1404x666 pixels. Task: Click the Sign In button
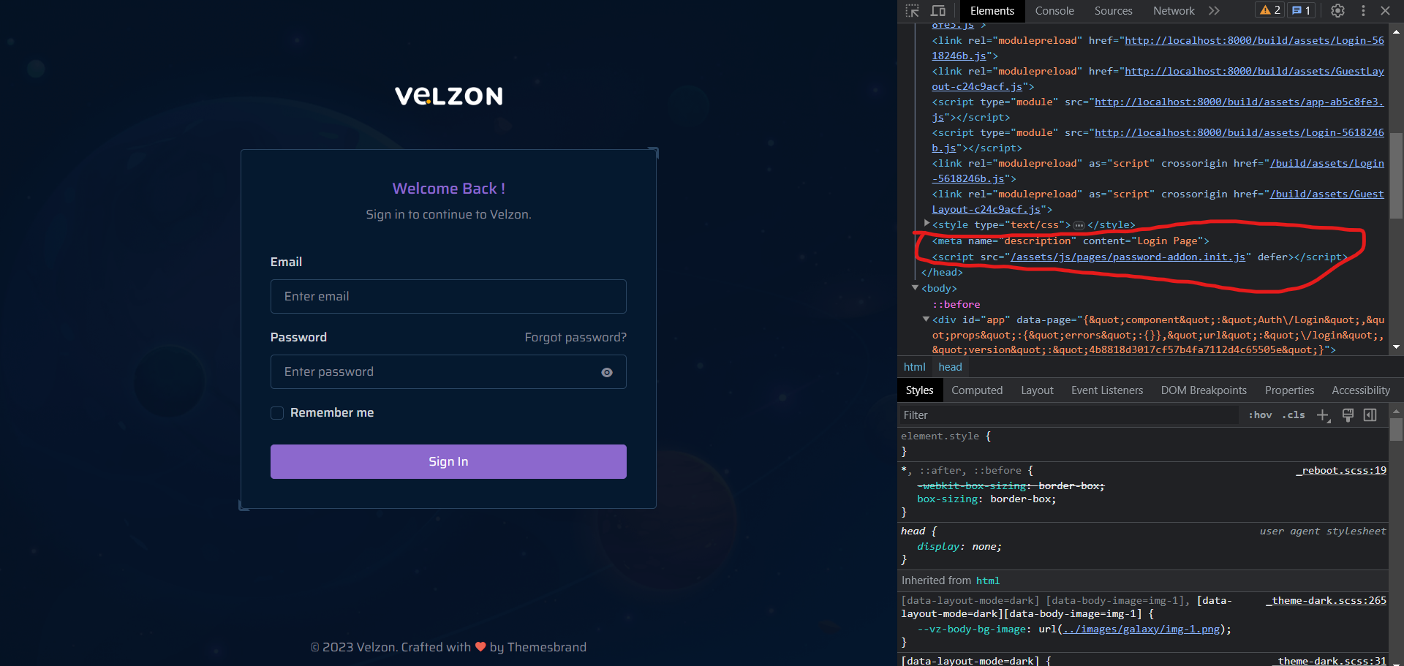[448, 461]
